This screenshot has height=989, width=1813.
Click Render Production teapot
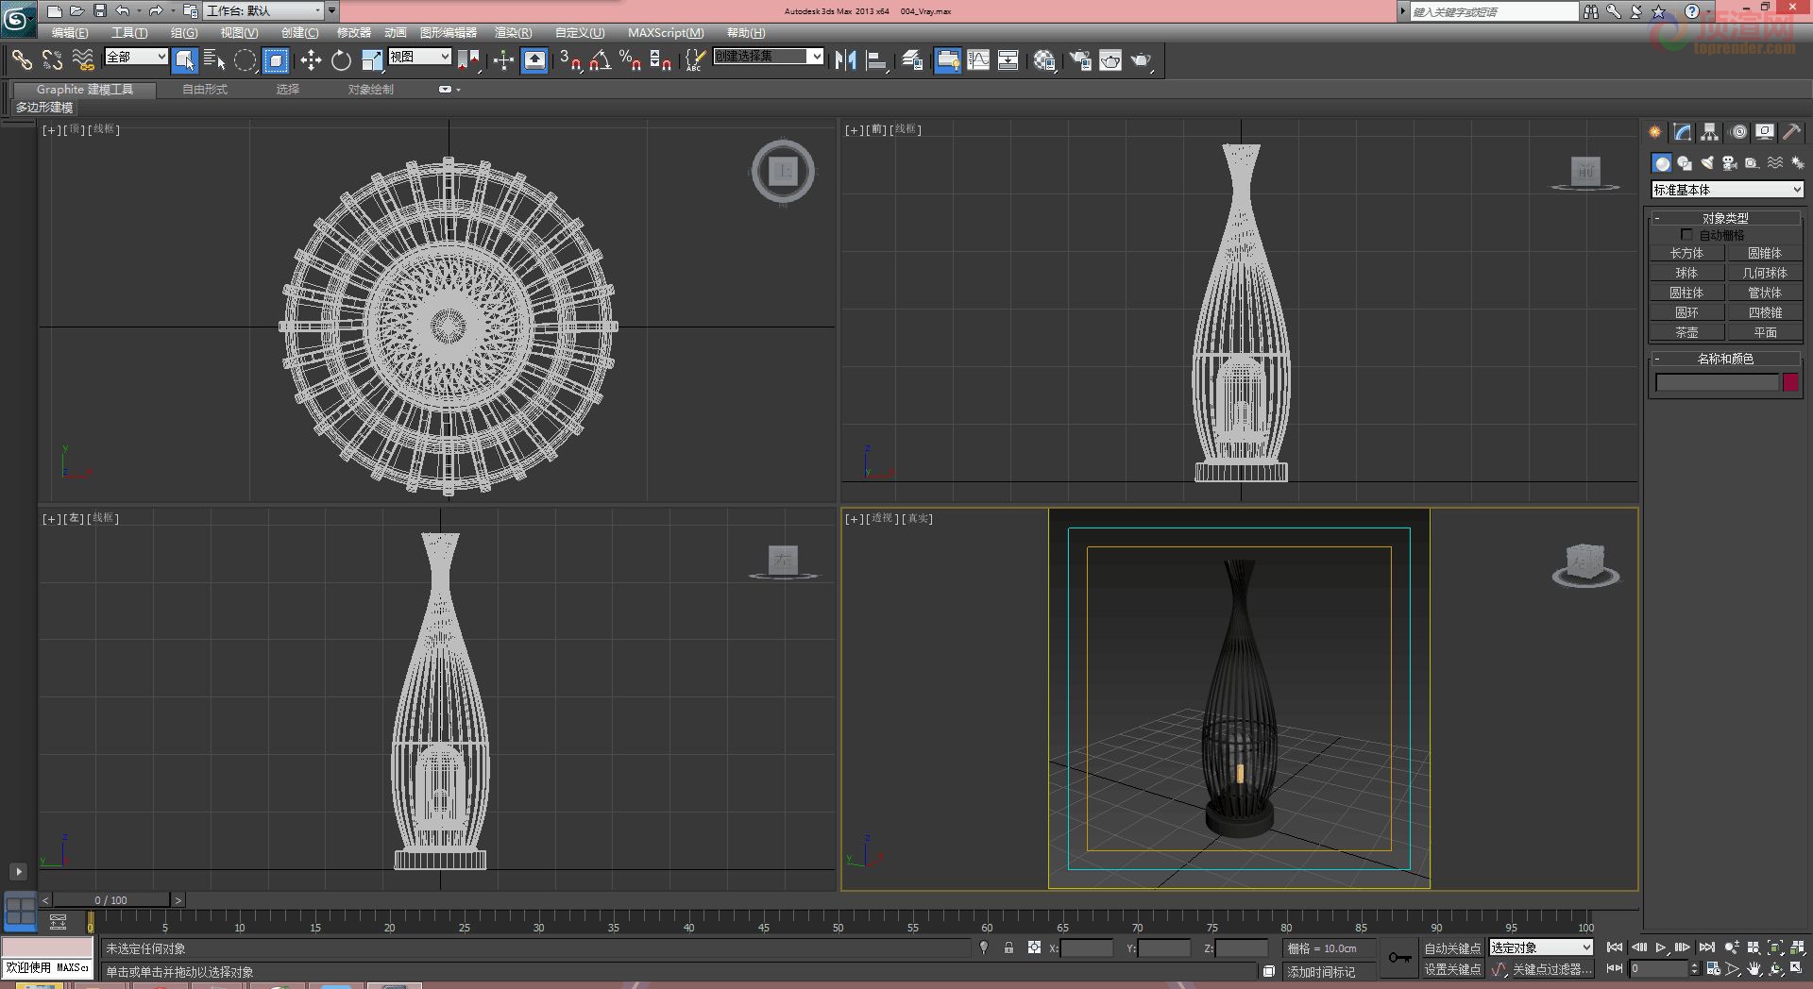click(x=1141, y=60)
